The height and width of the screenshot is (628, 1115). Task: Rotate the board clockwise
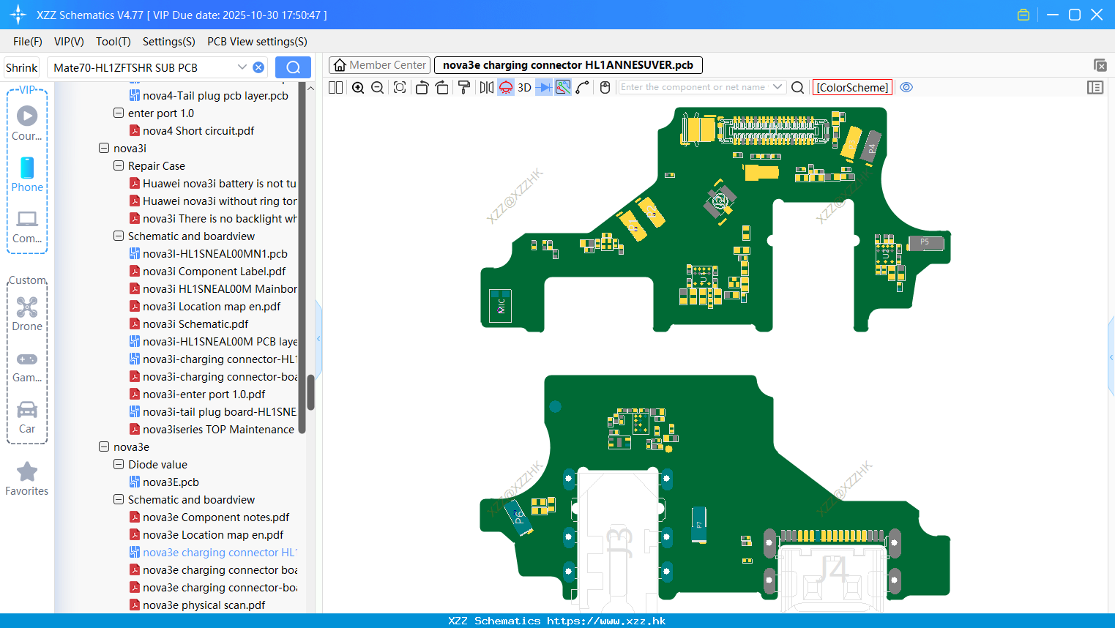(442, 87)
